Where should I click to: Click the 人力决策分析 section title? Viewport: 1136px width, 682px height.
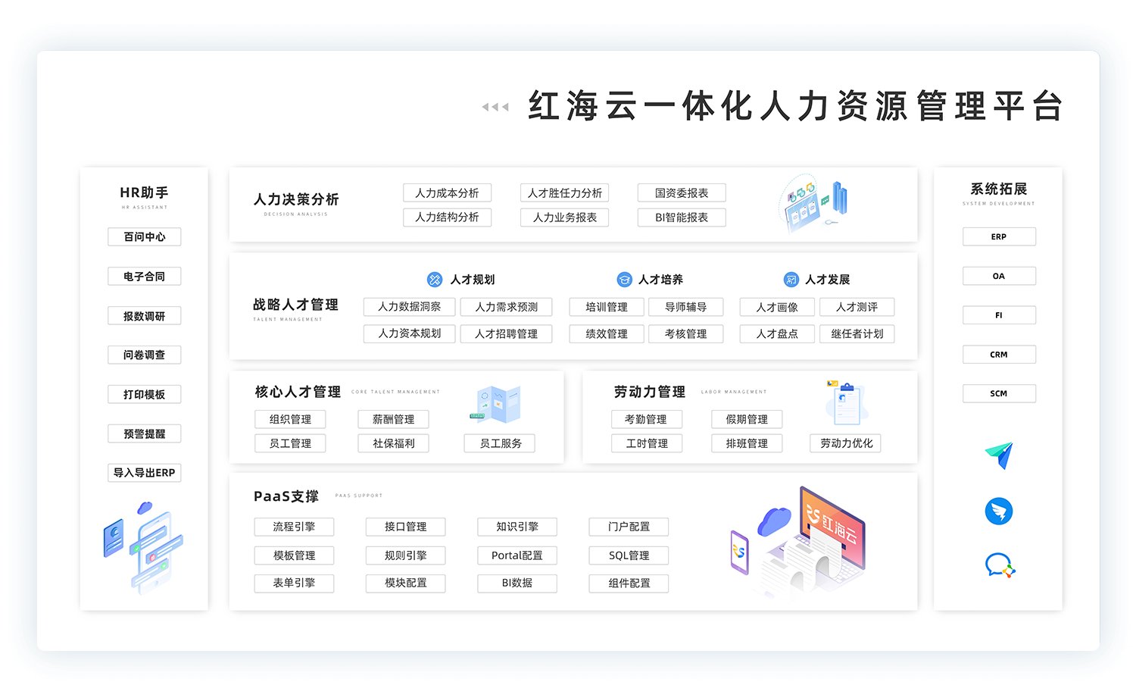point(295,200)
